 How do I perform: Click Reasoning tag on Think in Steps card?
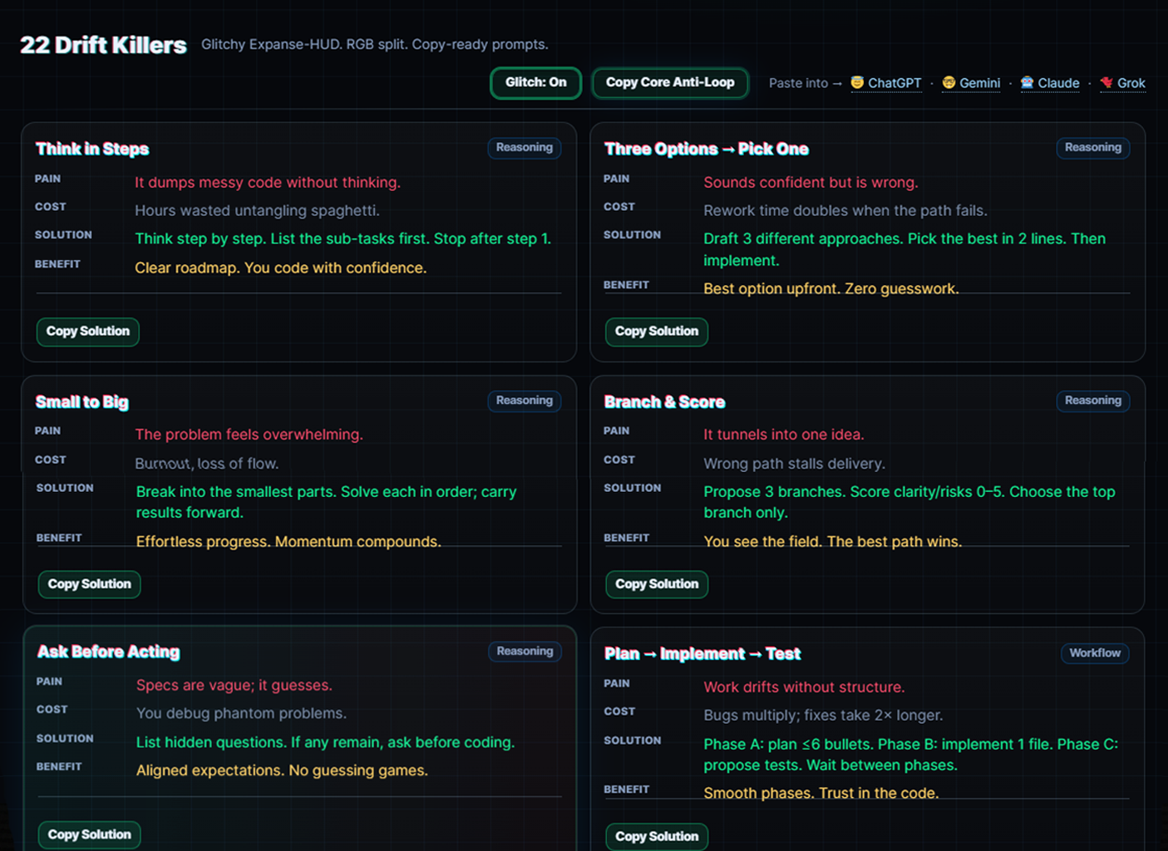(x=524, y=148)
